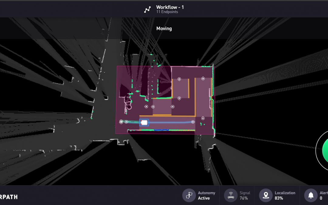328x205 pixels.
Task: Select the white robot vehicle on the map
Action: click(x=144, y=122)
